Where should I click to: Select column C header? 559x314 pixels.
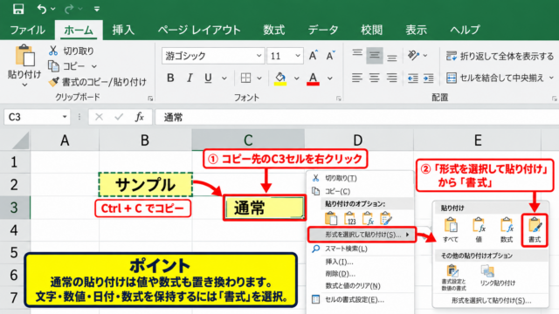coord(248,140)
